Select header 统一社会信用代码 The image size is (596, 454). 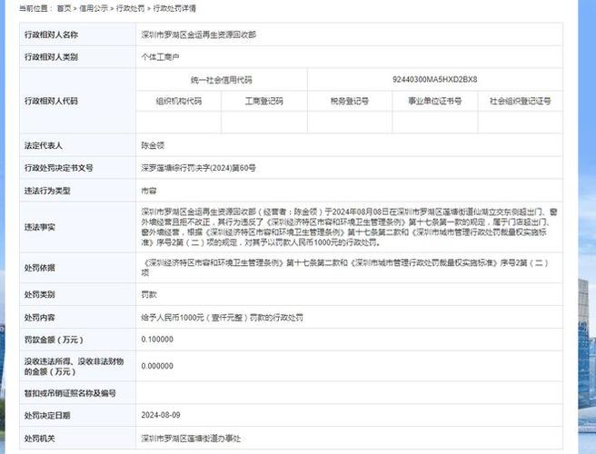point(221,80)
